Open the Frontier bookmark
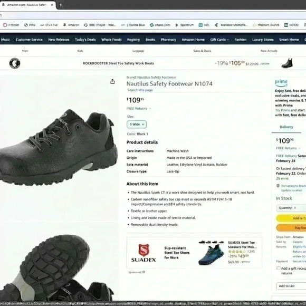Screen dimensions: 306x306 (x=11, y=25)
